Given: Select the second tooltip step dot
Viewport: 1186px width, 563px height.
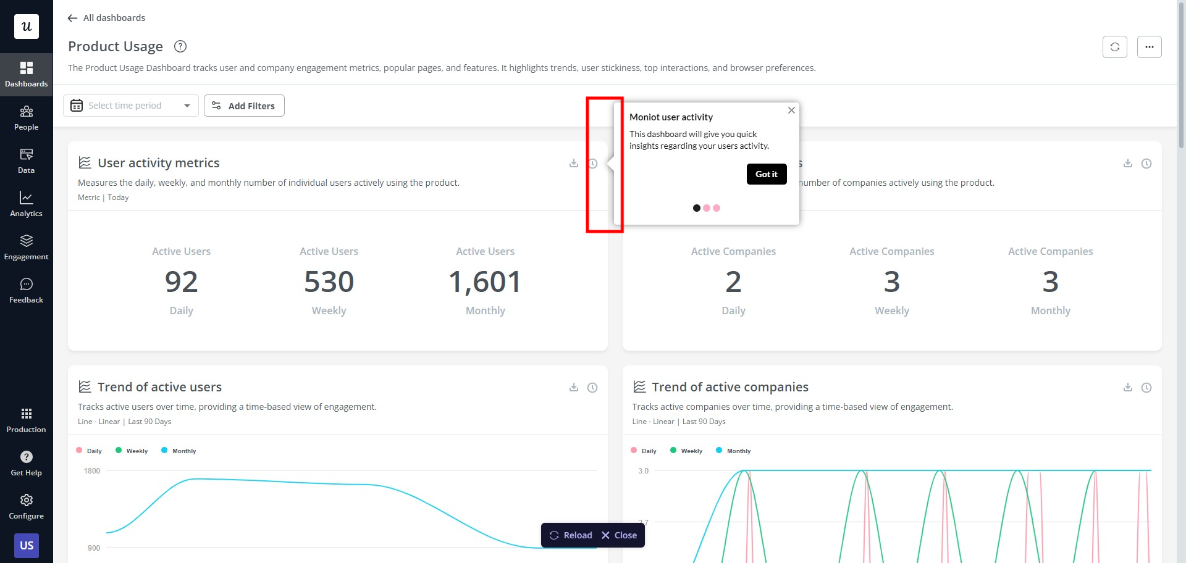Looking at the screenshot, I should 707,208.
